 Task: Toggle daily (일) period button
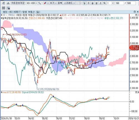pos(84,3)
